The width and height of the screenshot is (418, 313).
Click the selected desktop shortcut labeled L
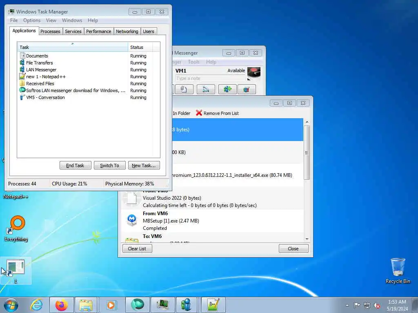click(x=16, y=271)
